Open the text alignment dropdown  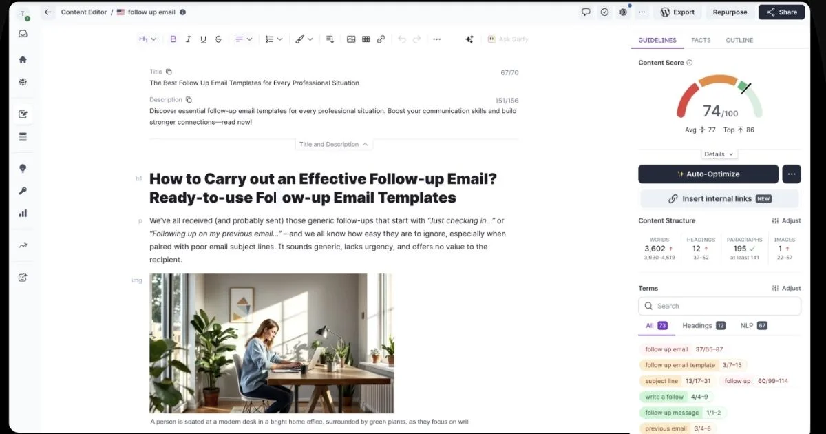(244, 39)
